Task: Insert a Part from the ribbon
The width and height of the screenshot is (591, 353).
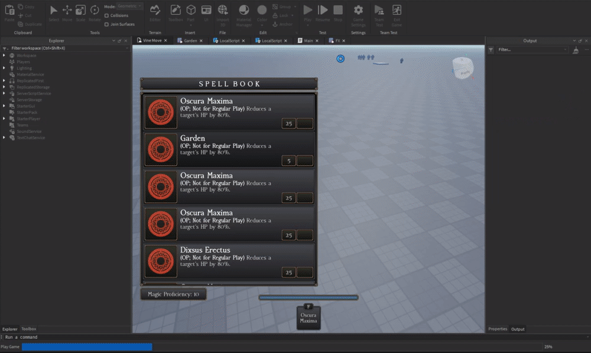Action: click(x=191, y=10)
